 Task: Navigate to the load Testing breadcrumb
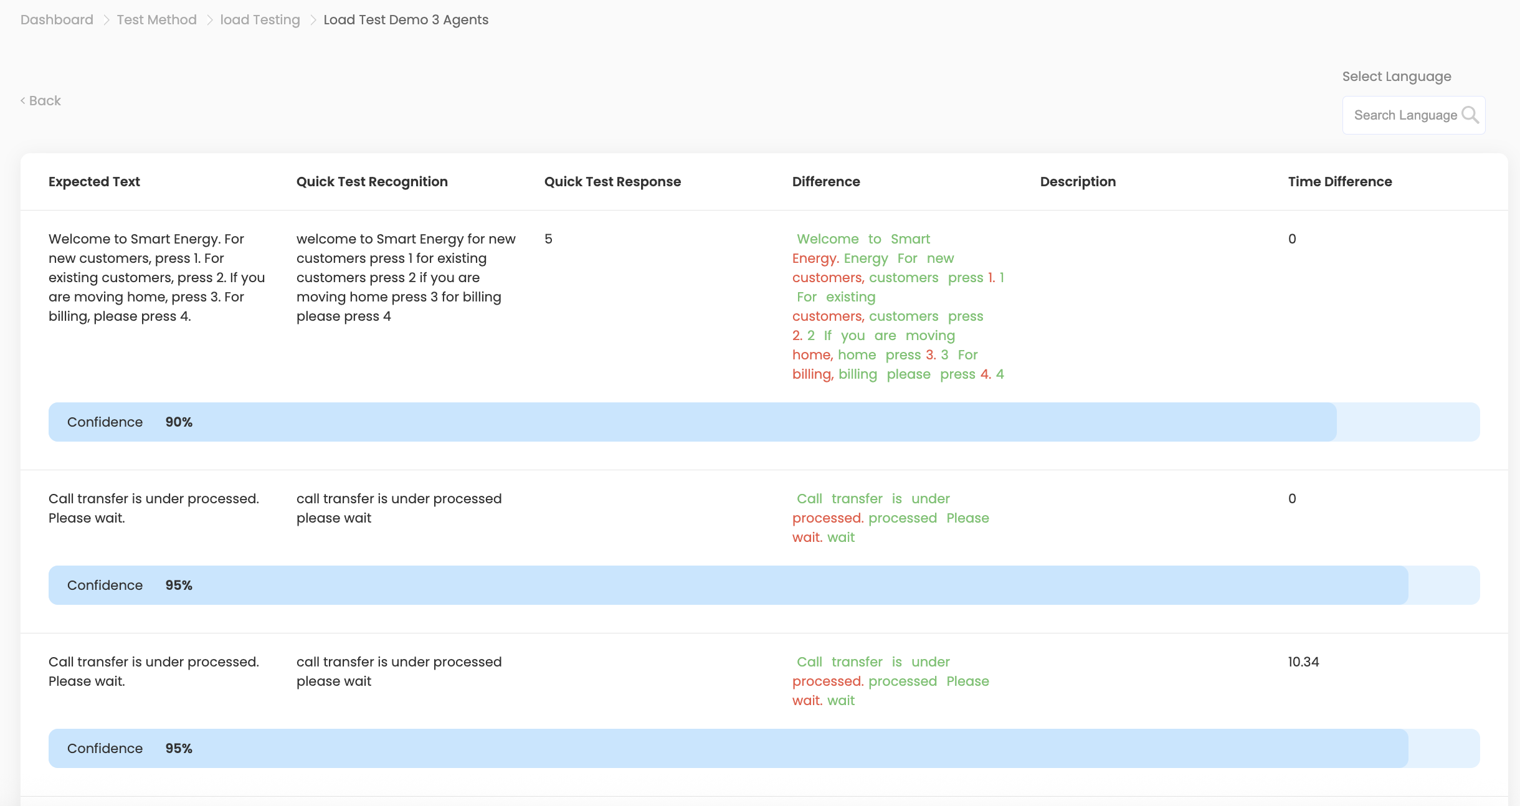pyautogui.click(x=260, y=20)
